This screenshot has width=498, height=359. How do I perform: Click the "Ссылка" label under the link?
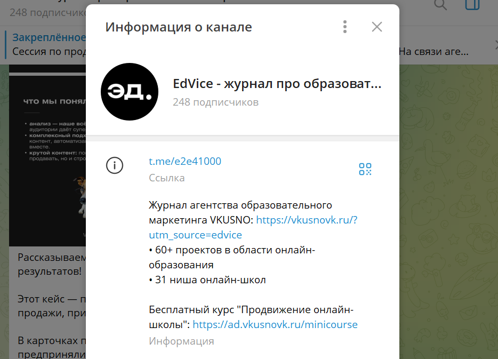click(x=167, y=178)
